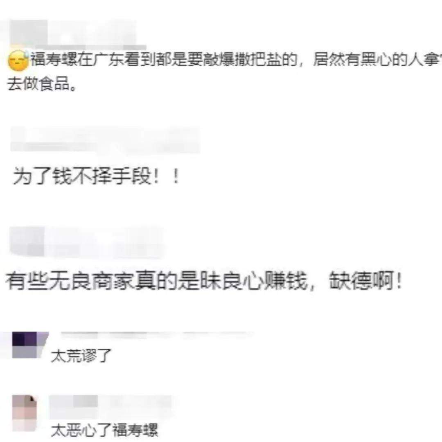The height and width of the screenshot is (442, 442).
Task: Open blurred username above 福寿螺在广东 comment
Action: coord(92,33)
